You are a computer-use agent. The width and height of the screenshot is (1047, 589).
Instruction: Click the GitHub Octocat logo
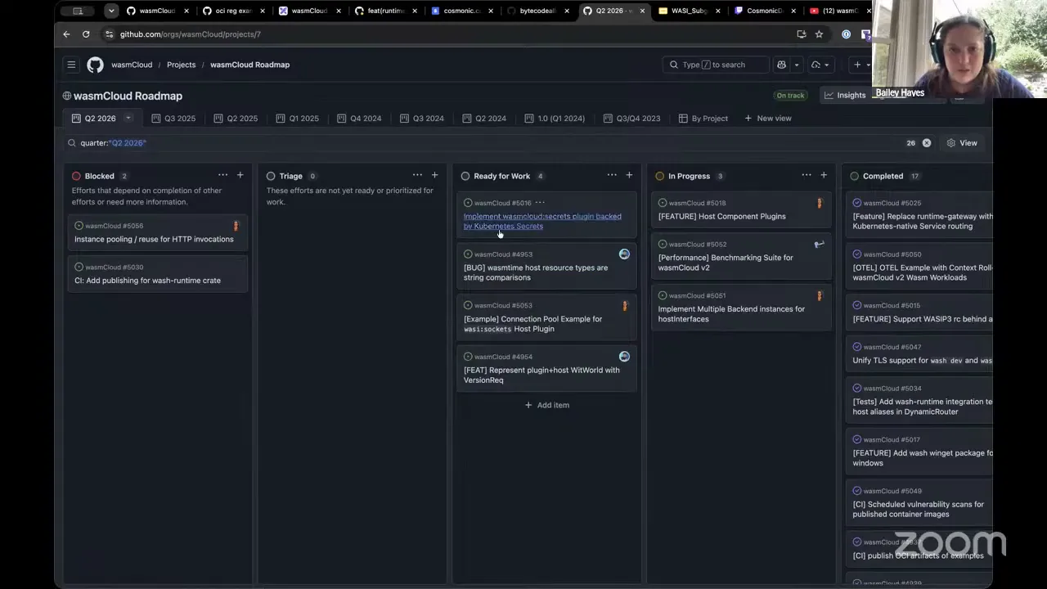point(95,65)
